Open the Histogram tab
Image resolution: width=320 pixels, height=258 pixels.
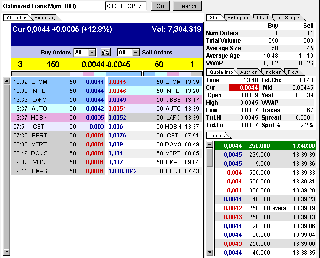click(238, 18)
